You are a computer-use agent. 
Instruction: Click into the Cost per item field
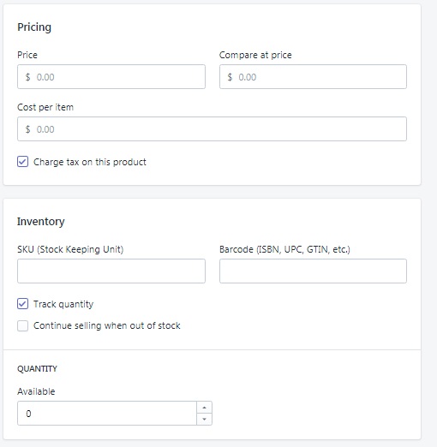click(x=212, y=129)
